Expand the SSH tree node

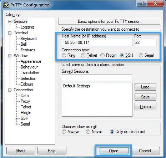click(x=16, y=118)
